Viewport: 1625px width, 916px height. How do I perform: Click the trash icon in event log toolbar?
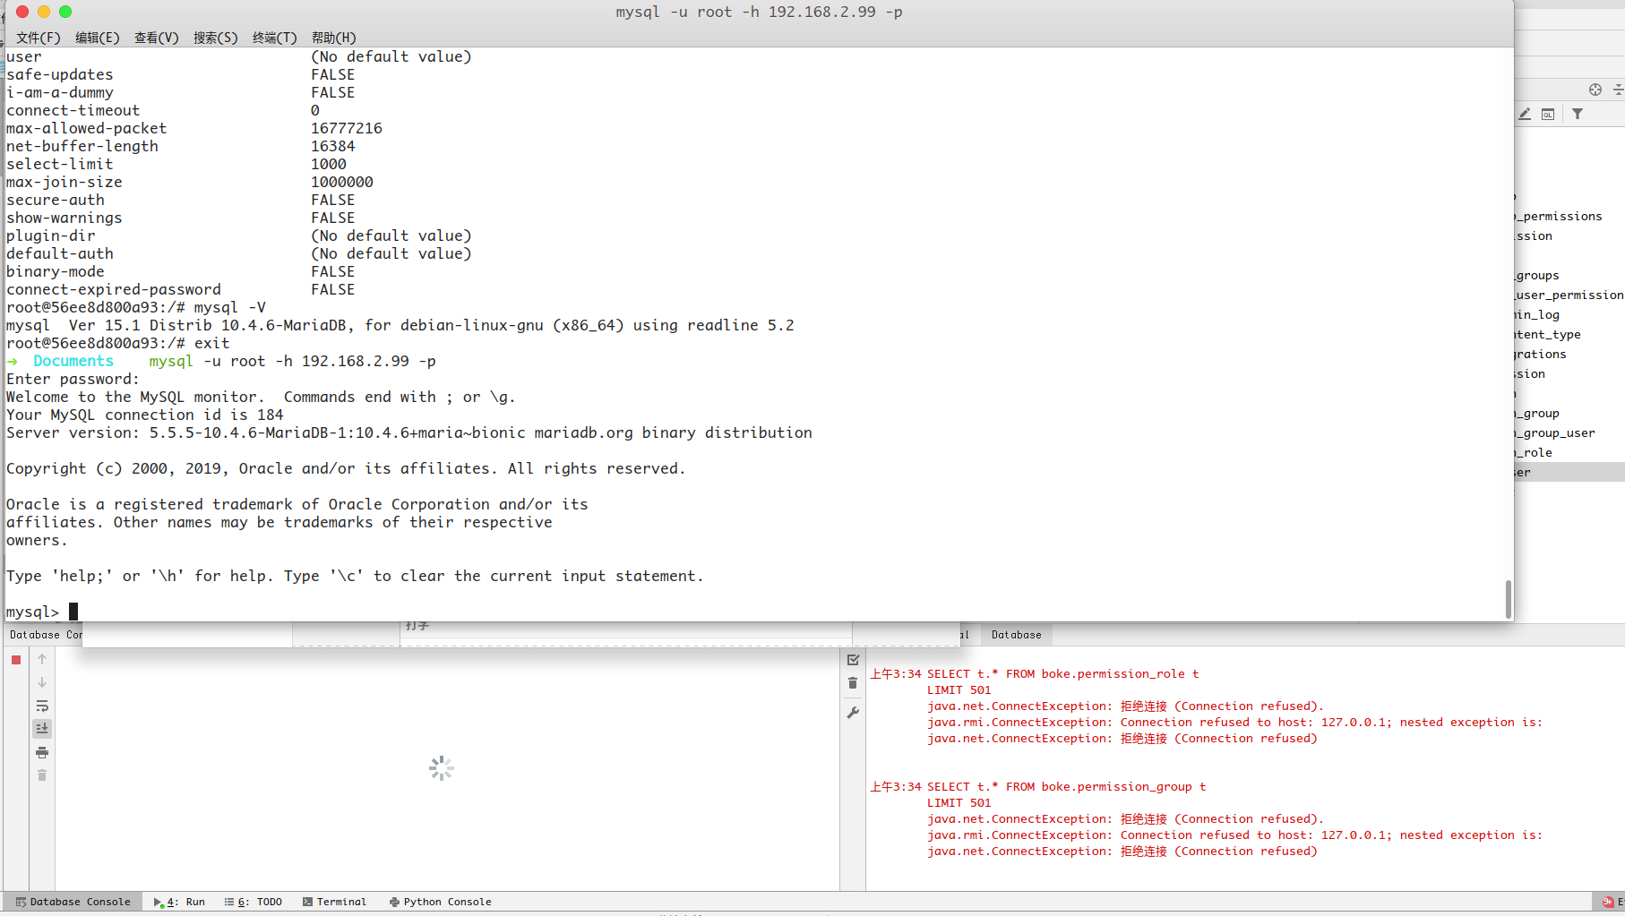(x=853, y=683)
